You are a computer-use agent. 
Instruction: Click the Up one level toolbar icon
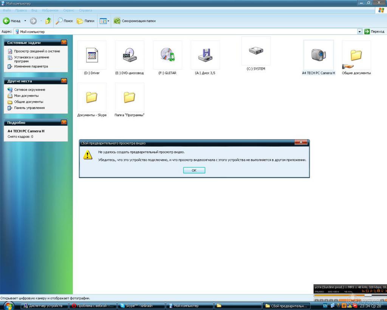click(x=48, y=21)
